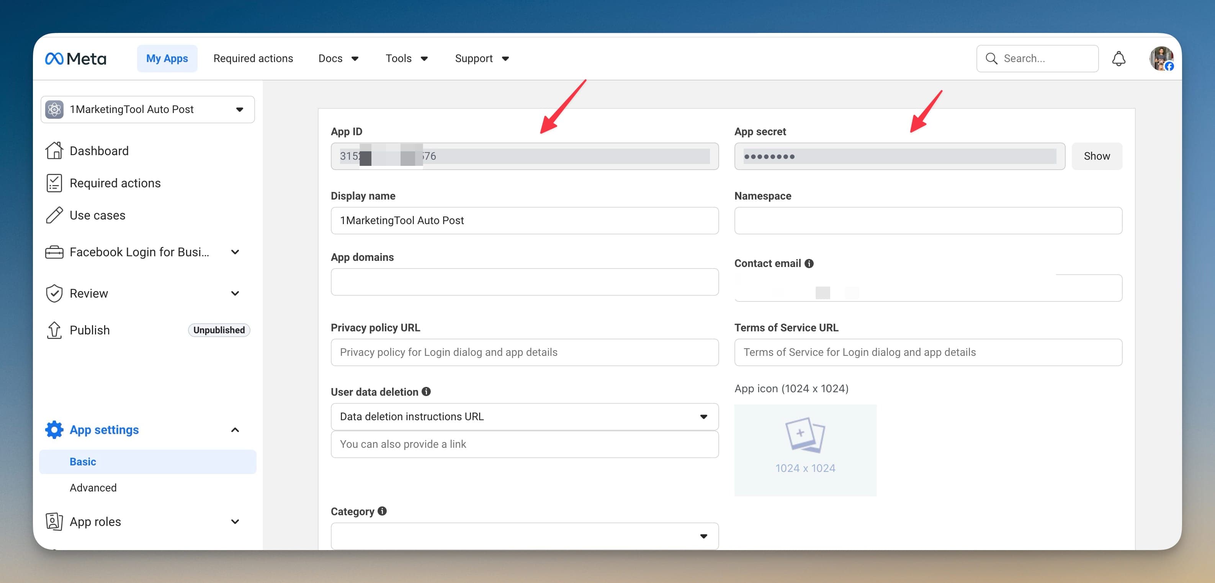Show the App secret

pos(1097,156)
